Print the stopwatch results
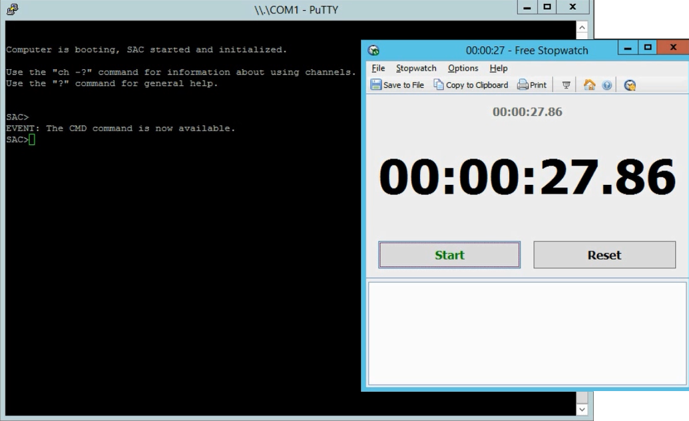689x421 pixels. pos(532,84)
